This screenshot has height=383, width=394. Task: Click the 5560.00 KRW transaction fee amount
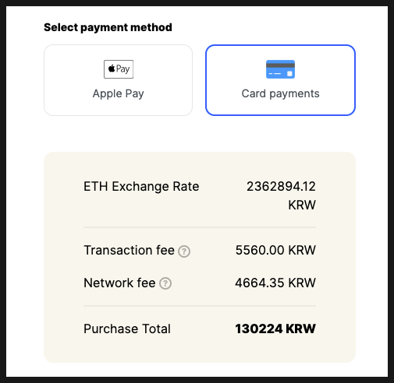tap(275, 251)
